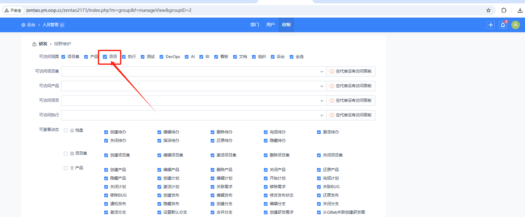Uncheck the 产品 view checkbox
The height and width of the screenshot is (217, 525).
click(86, 57)
